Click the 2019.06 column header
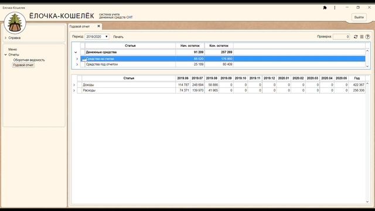 (183, 78)
